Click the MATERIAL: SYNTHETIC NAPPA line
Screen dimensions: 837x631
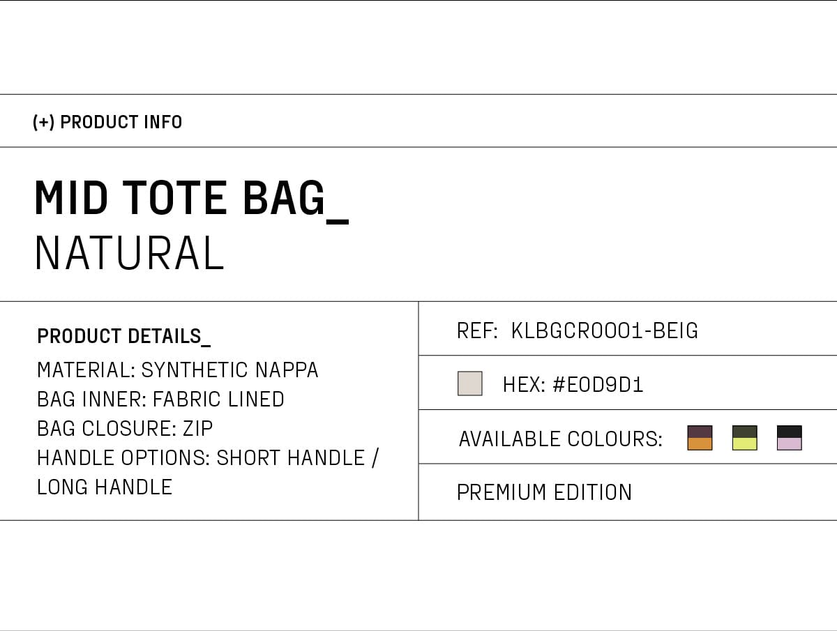[178, 370]
